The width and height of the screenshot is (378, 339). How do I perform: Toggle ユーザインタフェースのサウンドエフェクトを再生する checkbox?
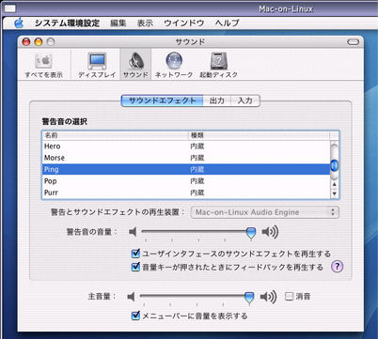coord(135,254)
